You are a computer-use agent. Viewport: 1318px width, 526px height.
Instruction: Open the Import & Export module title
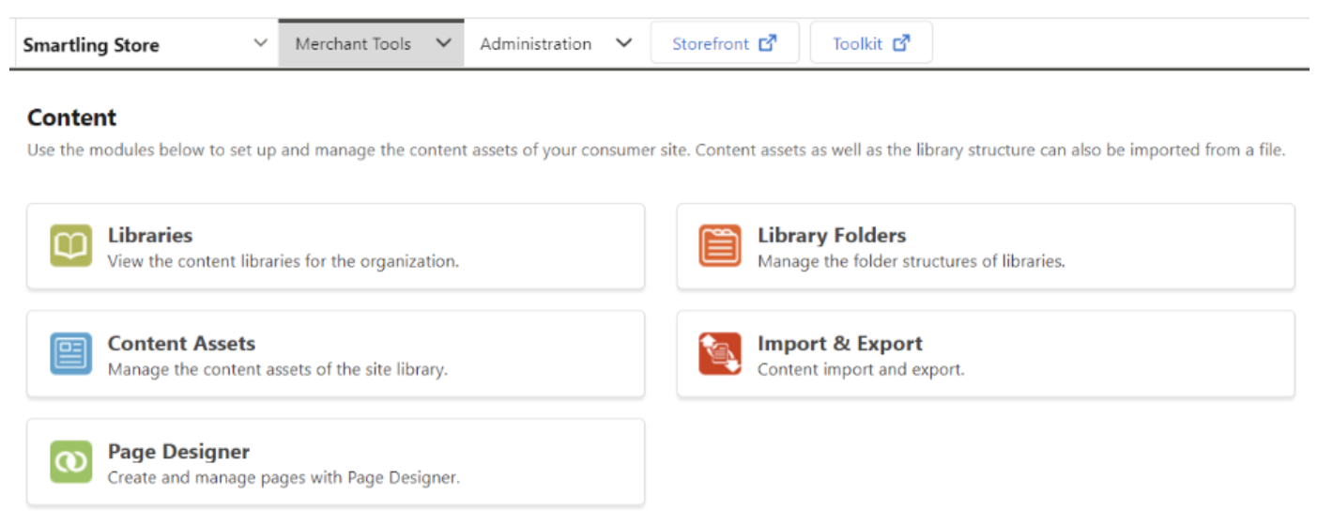840,343
